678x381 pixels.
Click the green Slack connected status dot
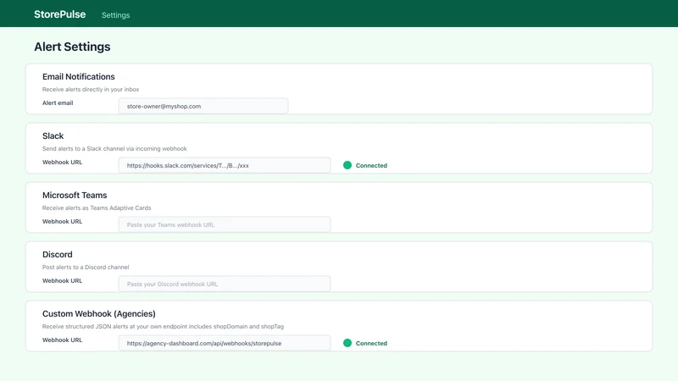coord(347,165)
